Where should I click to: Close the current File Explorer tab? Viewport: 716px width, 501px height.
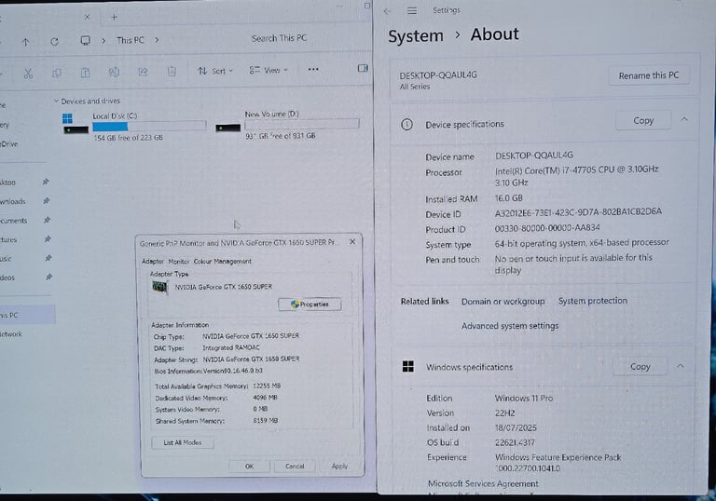click(87, 17)
